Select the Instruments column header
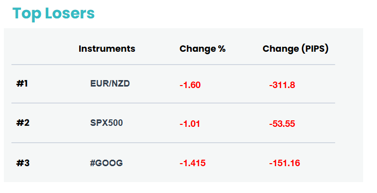 [x=107, y=49]
